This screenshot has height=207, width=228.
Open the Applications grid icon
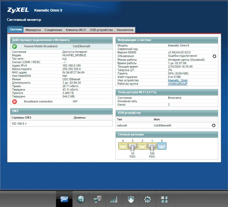(164, 199)
